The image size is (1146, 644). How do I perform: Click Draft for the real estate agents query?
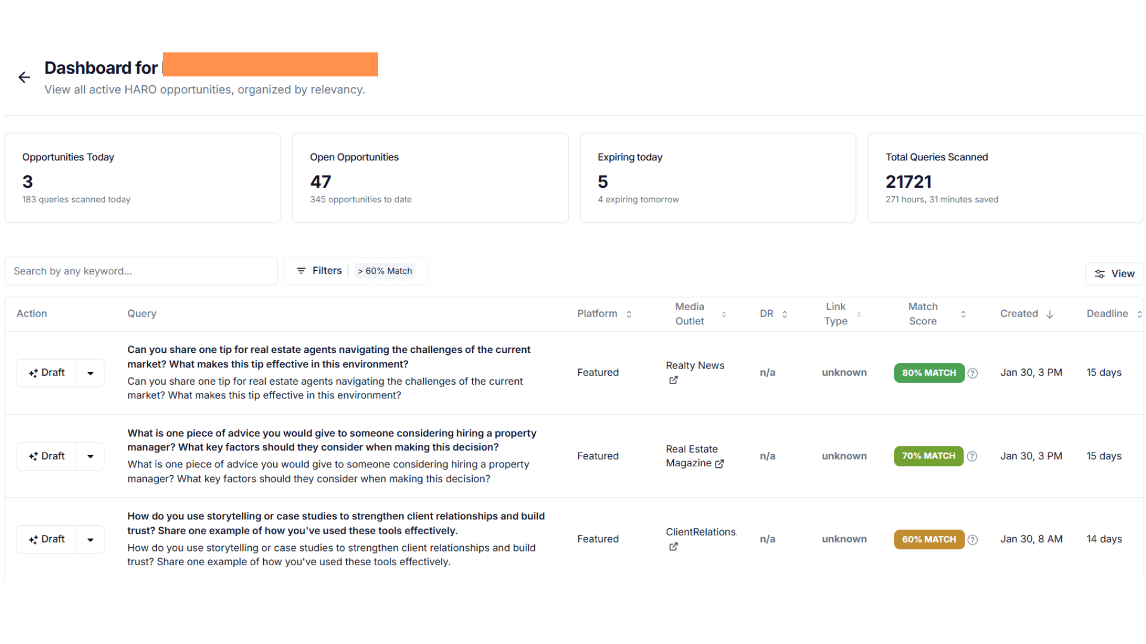click(x=47, y=373)
